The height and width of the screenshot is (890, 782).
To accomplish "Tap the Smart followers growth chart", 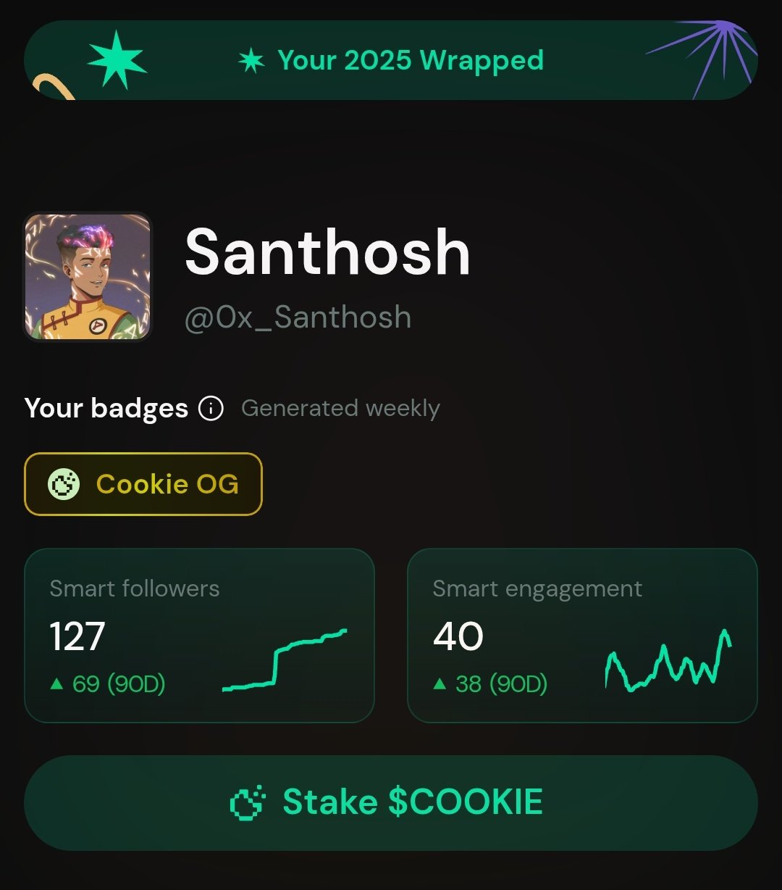I will pos(285,660).
